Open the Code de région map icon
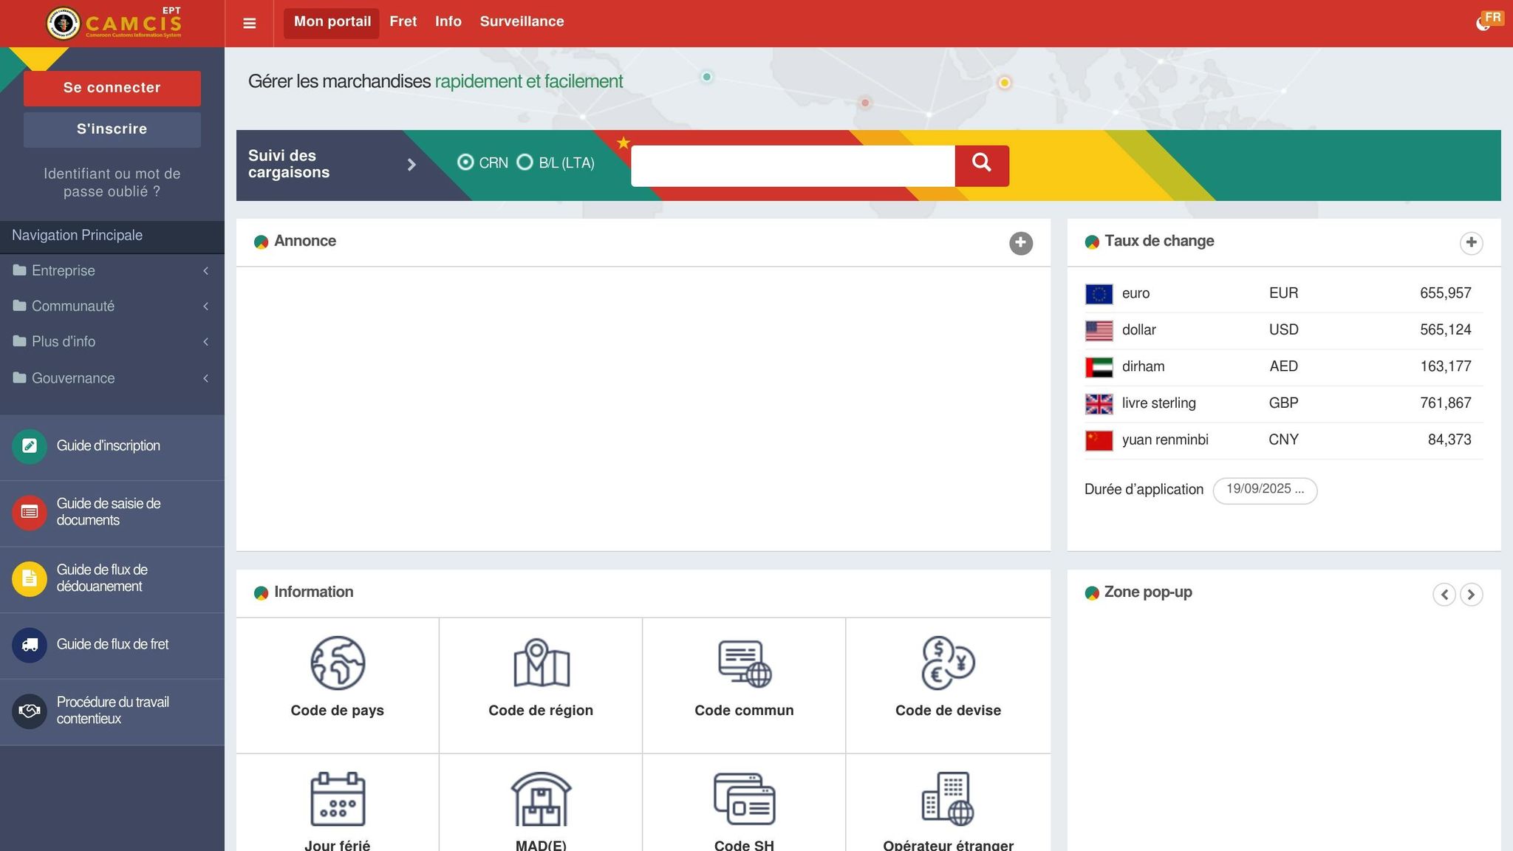 click(541, 663)
